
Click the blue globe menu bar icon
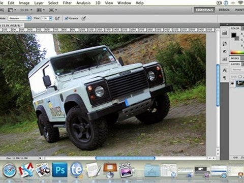226,3
